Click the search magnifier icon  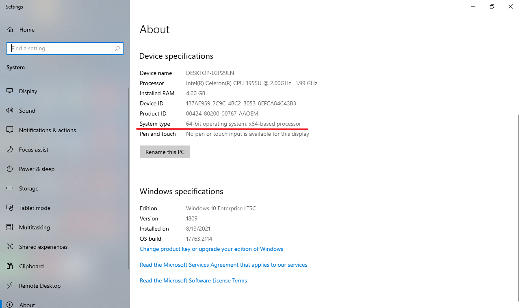coord(117,49)
